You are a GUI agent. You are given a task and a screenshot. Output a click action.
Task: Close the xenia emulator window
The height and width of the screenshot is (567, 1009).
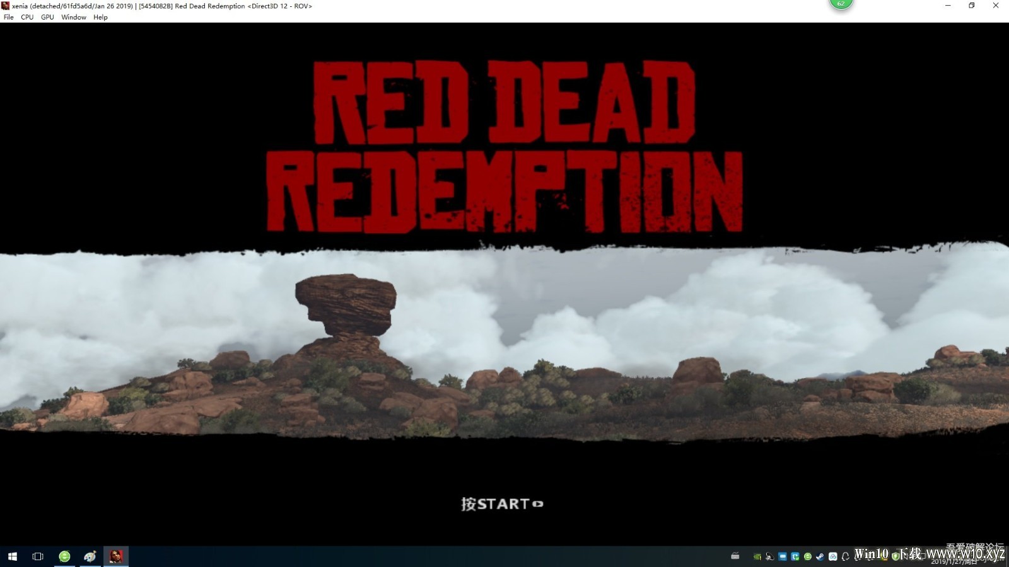click(x=996, y=6)
